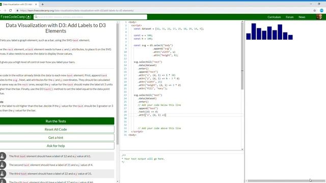Click the closing </script> tag line

click(x=137, y=132)
